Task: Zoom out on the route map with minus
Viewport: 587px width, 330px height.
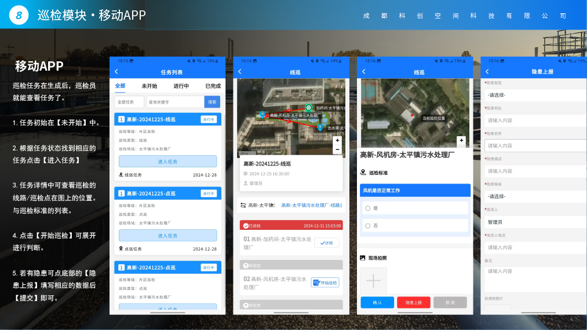Action: [x=338, y=149]
